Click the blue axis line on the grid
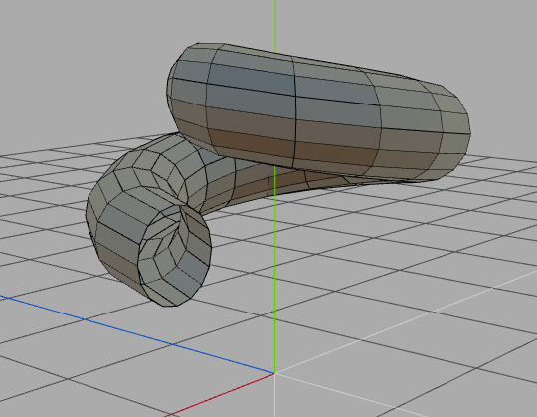The image size is (537, 417). tap(137, 334)
